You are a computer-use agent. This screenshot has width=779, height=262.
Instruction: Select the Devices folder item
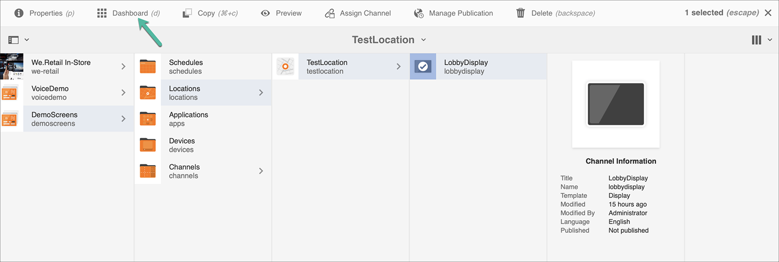tap(182, 145)
